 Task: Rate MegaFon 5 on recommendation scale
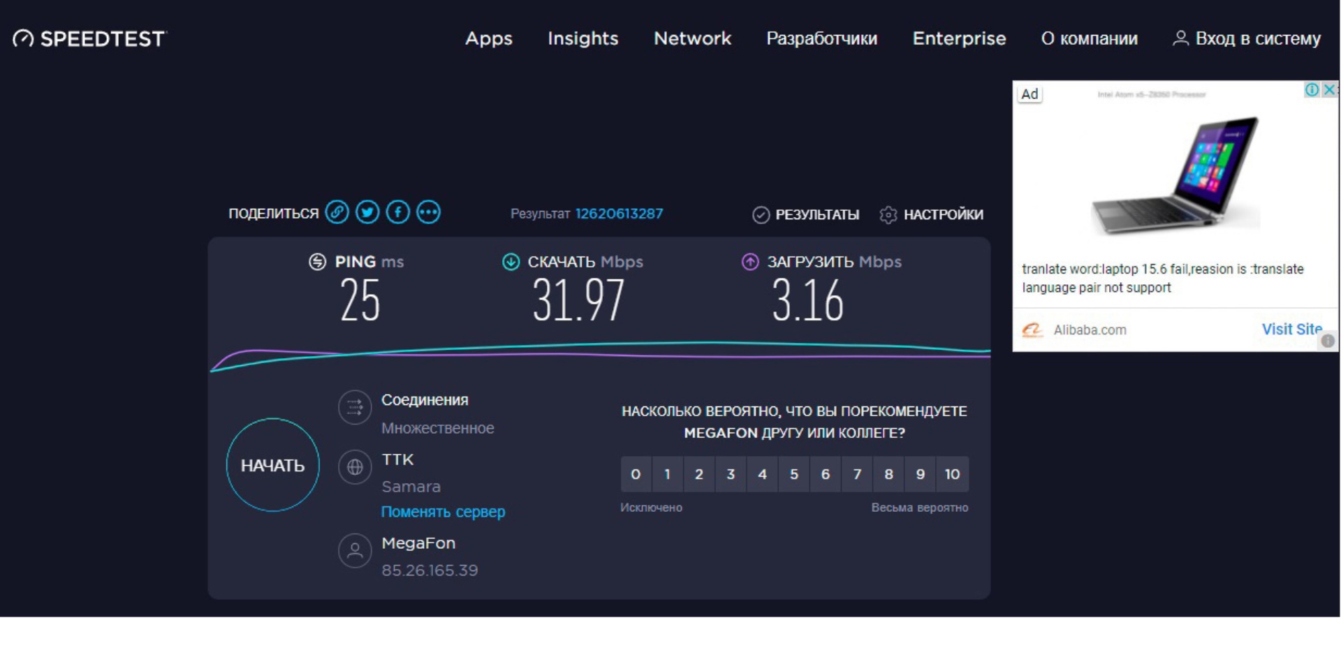point(794,474)
